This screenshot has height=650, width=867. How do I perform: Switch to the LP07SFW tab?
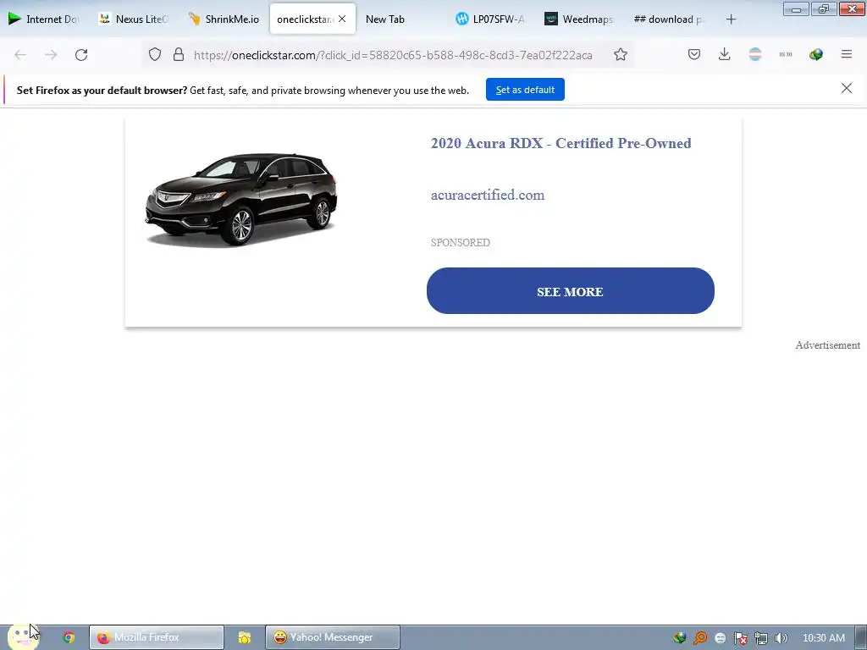coord(490,19)
